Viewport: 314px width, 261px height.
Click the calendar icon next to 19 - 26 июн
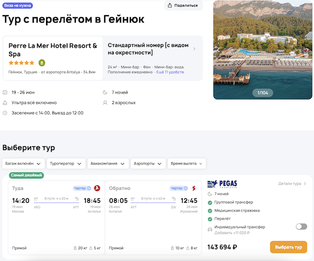pyautogui.click(x=5, y=93)
